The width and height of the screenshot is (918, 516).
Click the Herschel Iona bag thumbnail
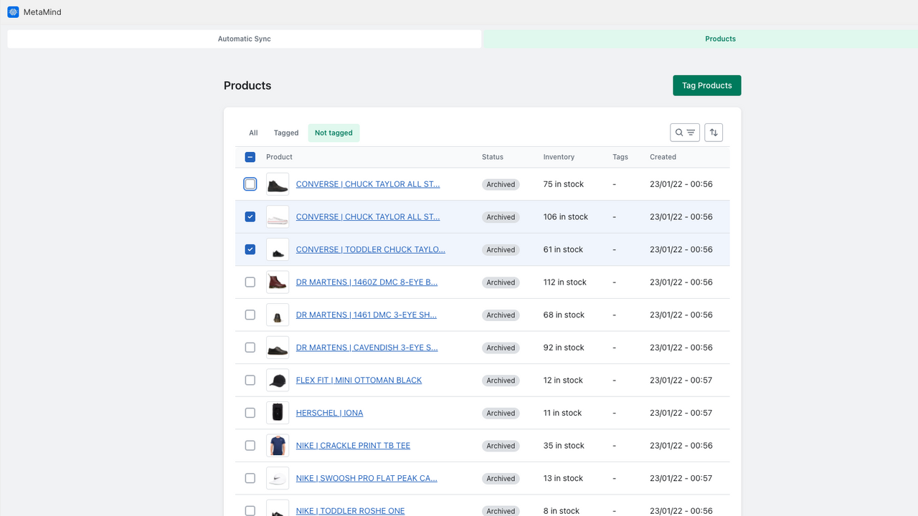277,412
